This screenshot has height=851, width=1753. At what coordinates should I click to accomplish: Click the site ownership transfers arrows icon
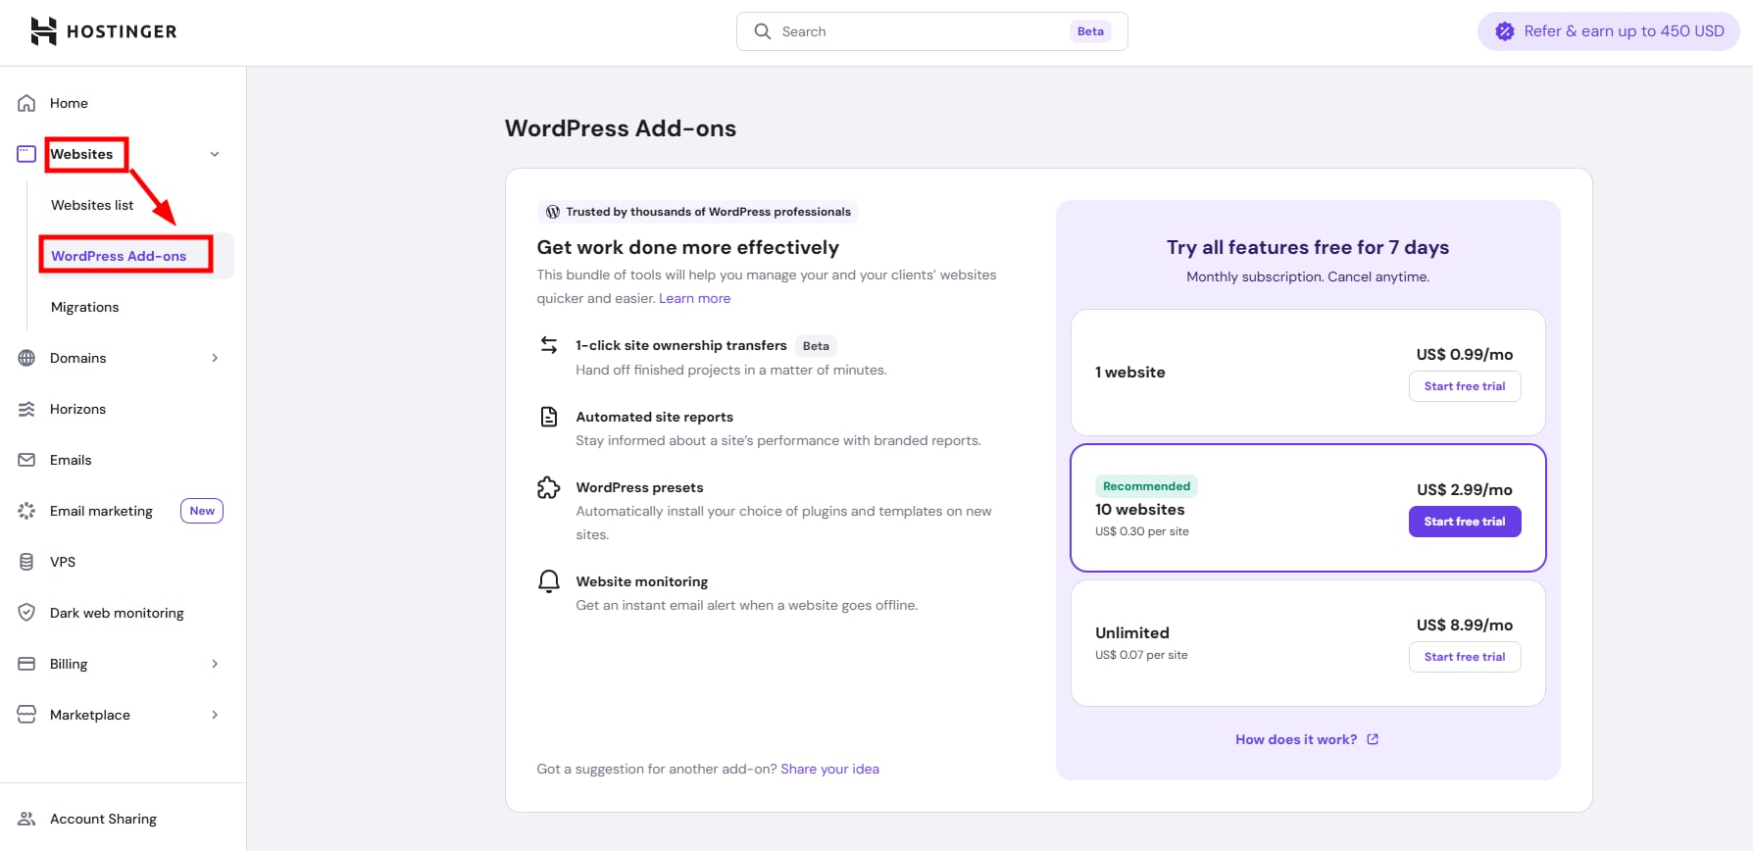(x=549, y=345)
